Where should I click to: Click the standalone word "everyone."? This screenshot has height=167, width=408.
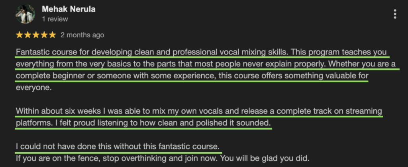(33, 88)
